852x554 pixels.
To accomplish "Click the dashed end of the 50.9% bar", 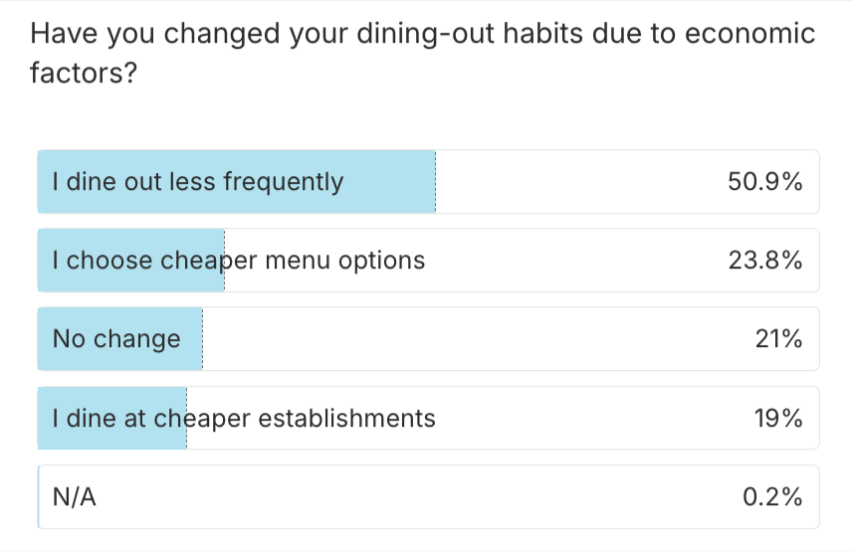I will point(435,182).
